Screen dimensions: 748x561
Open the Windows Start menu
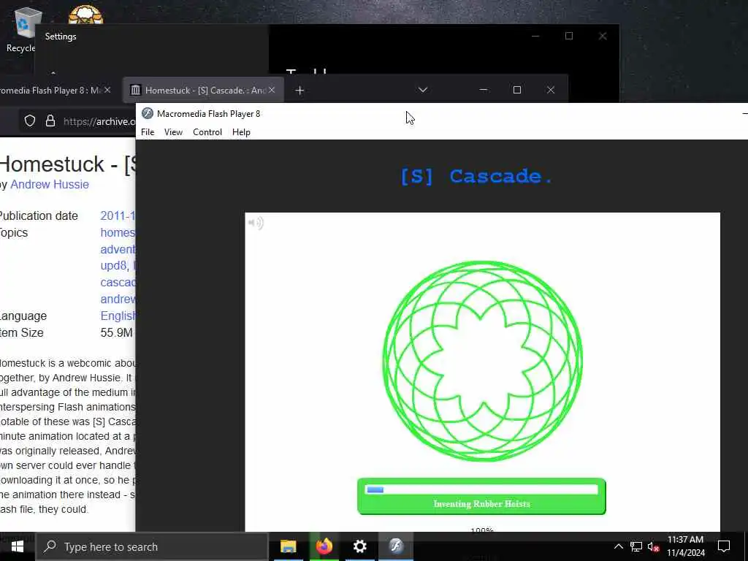[18, 546]
